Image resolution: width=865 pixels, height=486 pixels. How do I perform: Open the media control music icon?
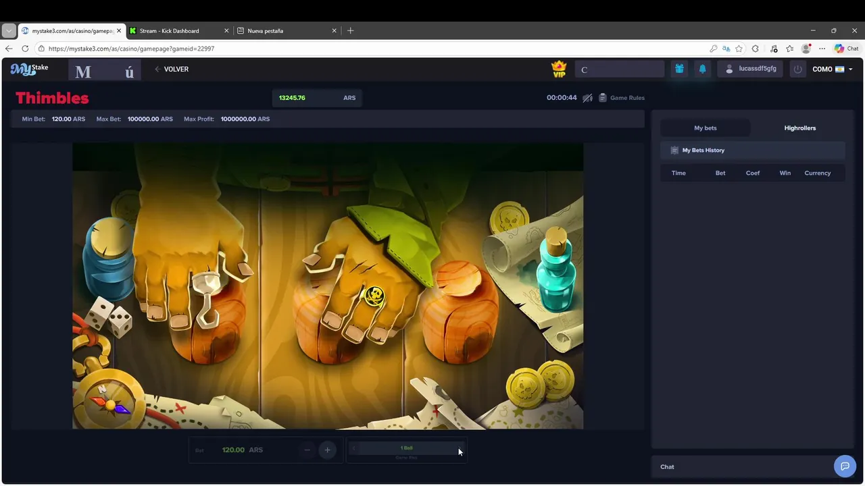pyautogui.click(x=773, y=49)
